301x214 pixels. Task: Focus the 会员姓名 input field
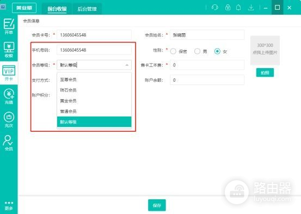coord(207,35)
